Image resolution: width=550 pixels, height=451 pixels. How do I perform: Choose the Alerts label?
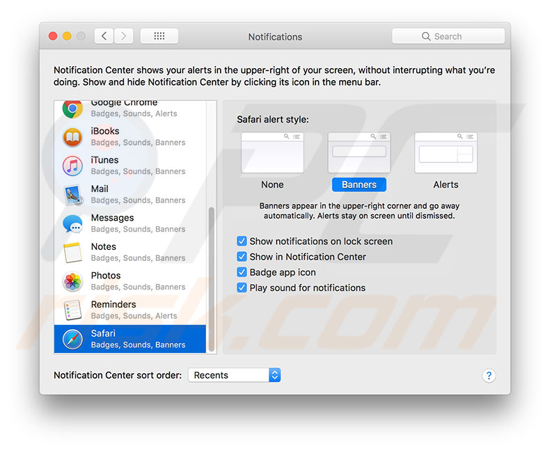coord(446,185)
